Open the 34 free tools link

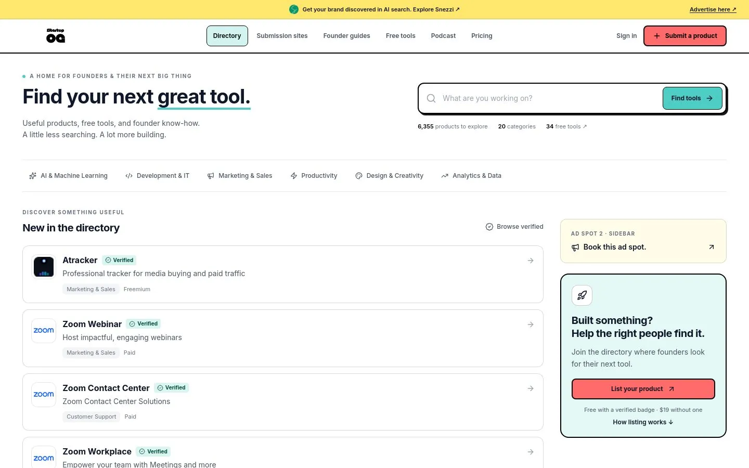566,126
